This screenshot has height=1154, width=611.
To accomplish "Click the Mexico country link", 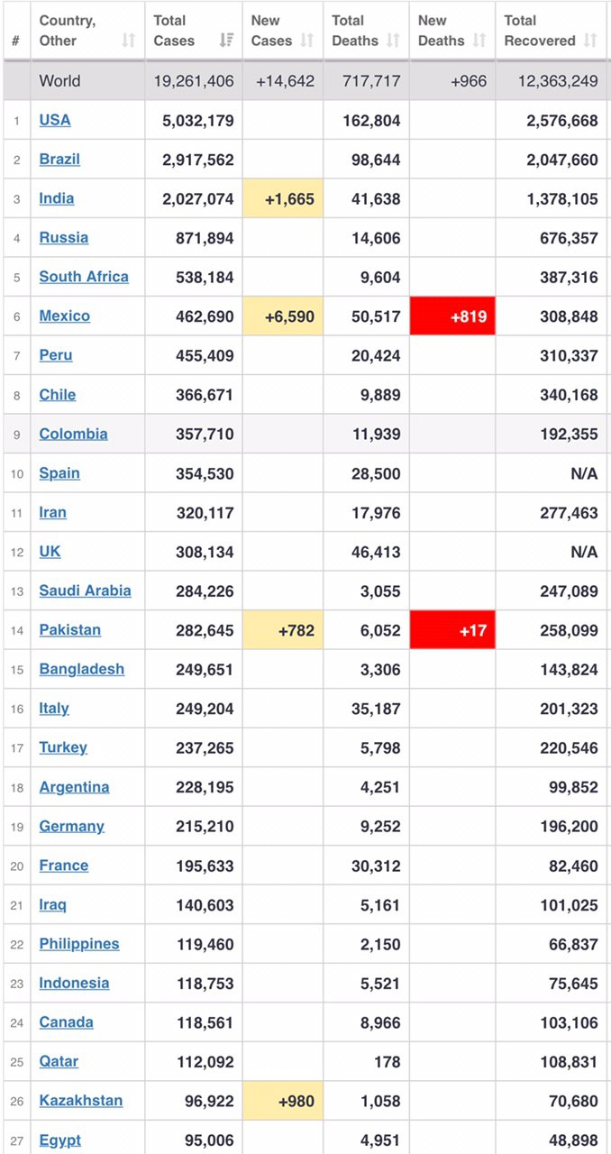I will [65, 316].
